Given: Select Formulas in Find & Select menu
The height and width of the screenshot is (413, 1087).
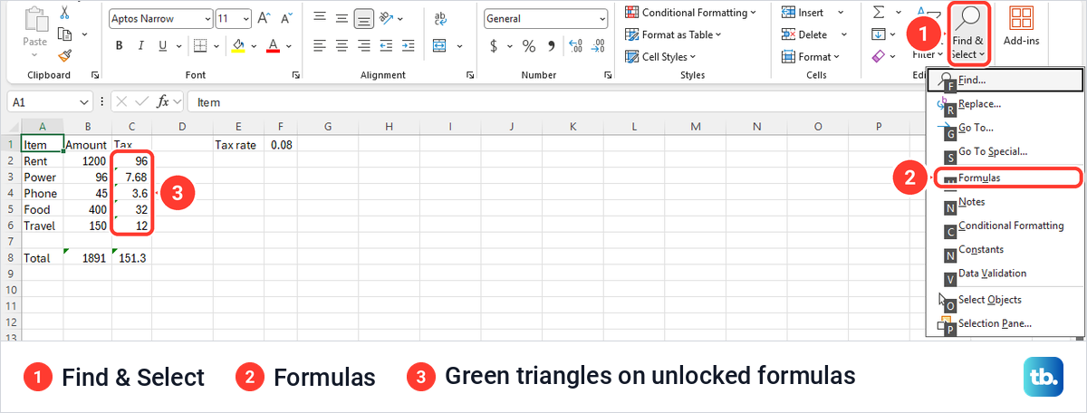Looking at the screenshot, I should 1005,178.
